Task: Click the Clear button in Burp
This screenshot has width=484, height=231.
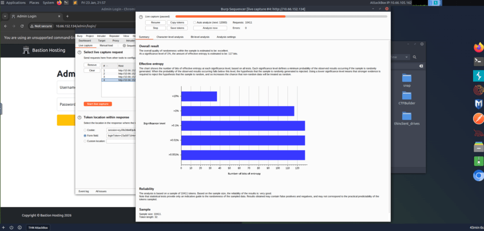Action: [x=92, y=71]
